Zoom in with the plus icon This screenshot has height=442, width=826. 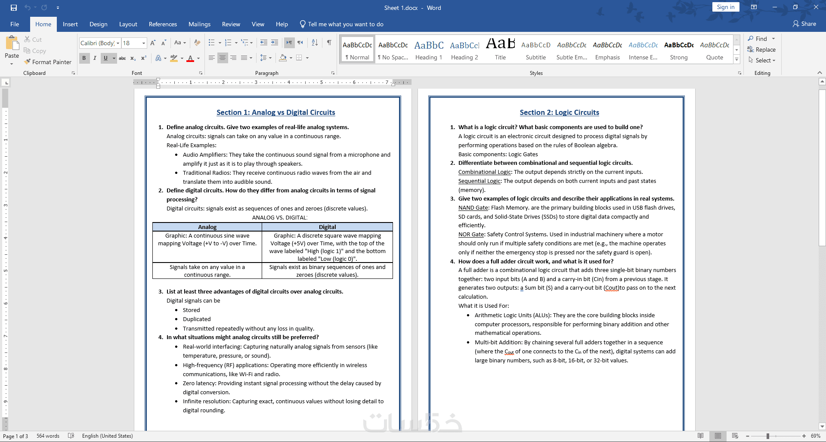point(804,436)
